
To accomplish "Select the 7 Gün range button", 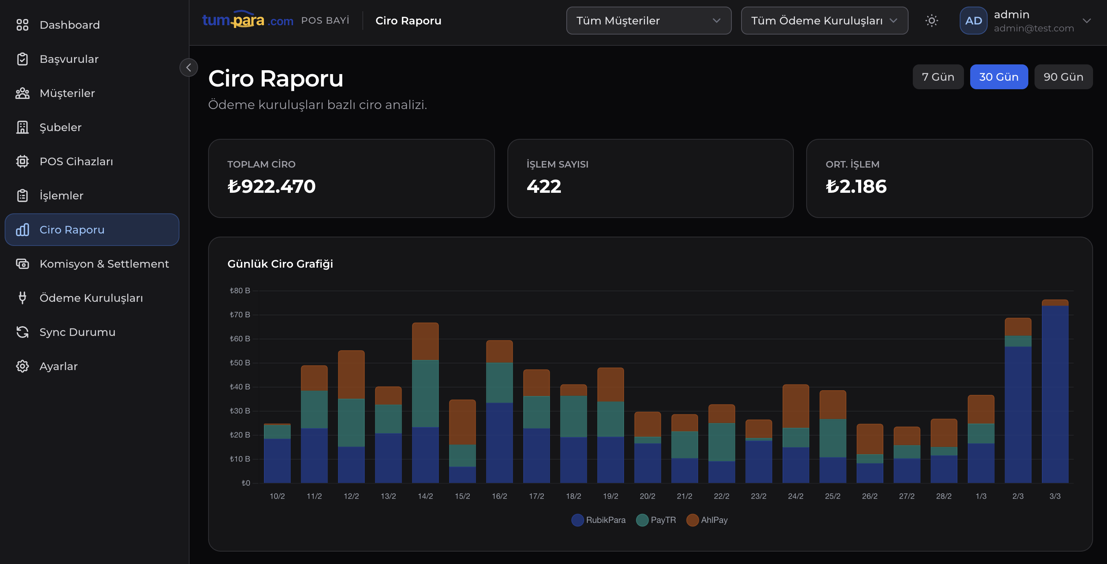I will 938,77.
